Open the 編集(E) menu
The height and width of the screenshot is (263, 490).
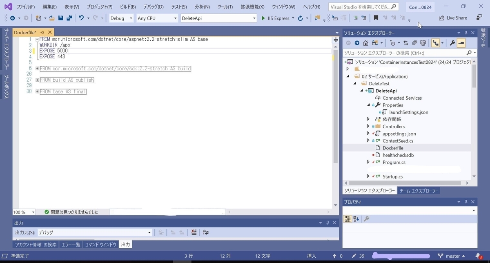[x=50, y=7]
